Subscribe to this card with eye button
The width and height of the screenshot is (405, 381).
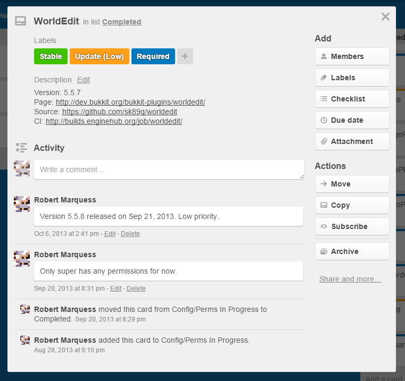[352, 226]
